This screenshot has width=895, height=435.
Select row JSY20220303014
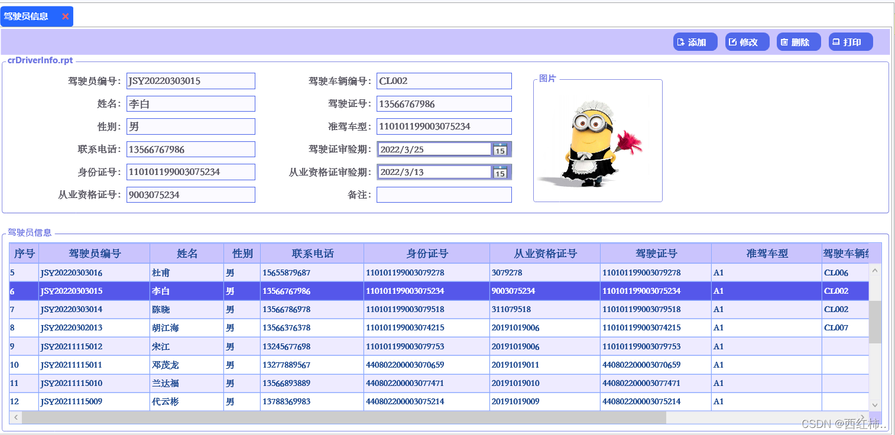click(439, 309)
